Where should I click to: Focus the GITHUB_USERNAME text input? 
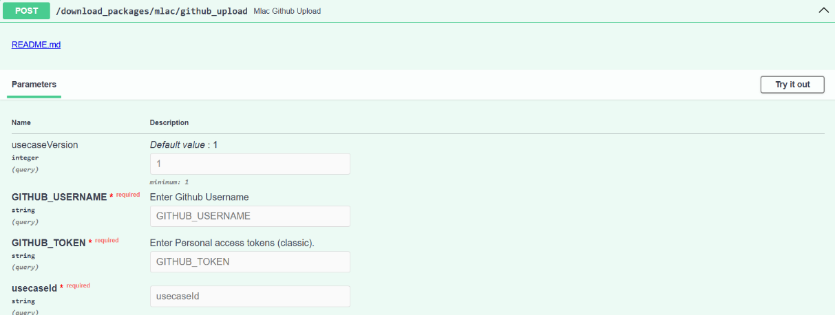click(x=250, y=216)
